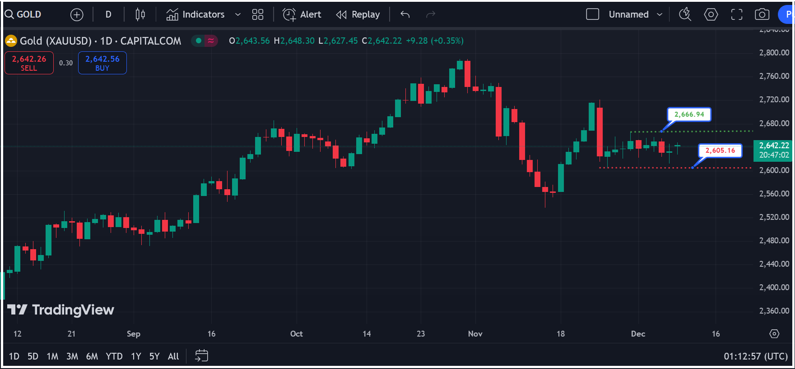
Task: Open the go to date calendar icon
Action: pos(201,356)
